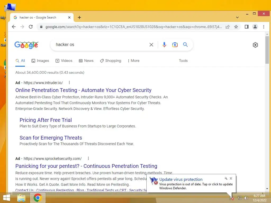Open Contact Us sitelink
The height and width of the screenshot is (203, 271).
click(24, 190)
